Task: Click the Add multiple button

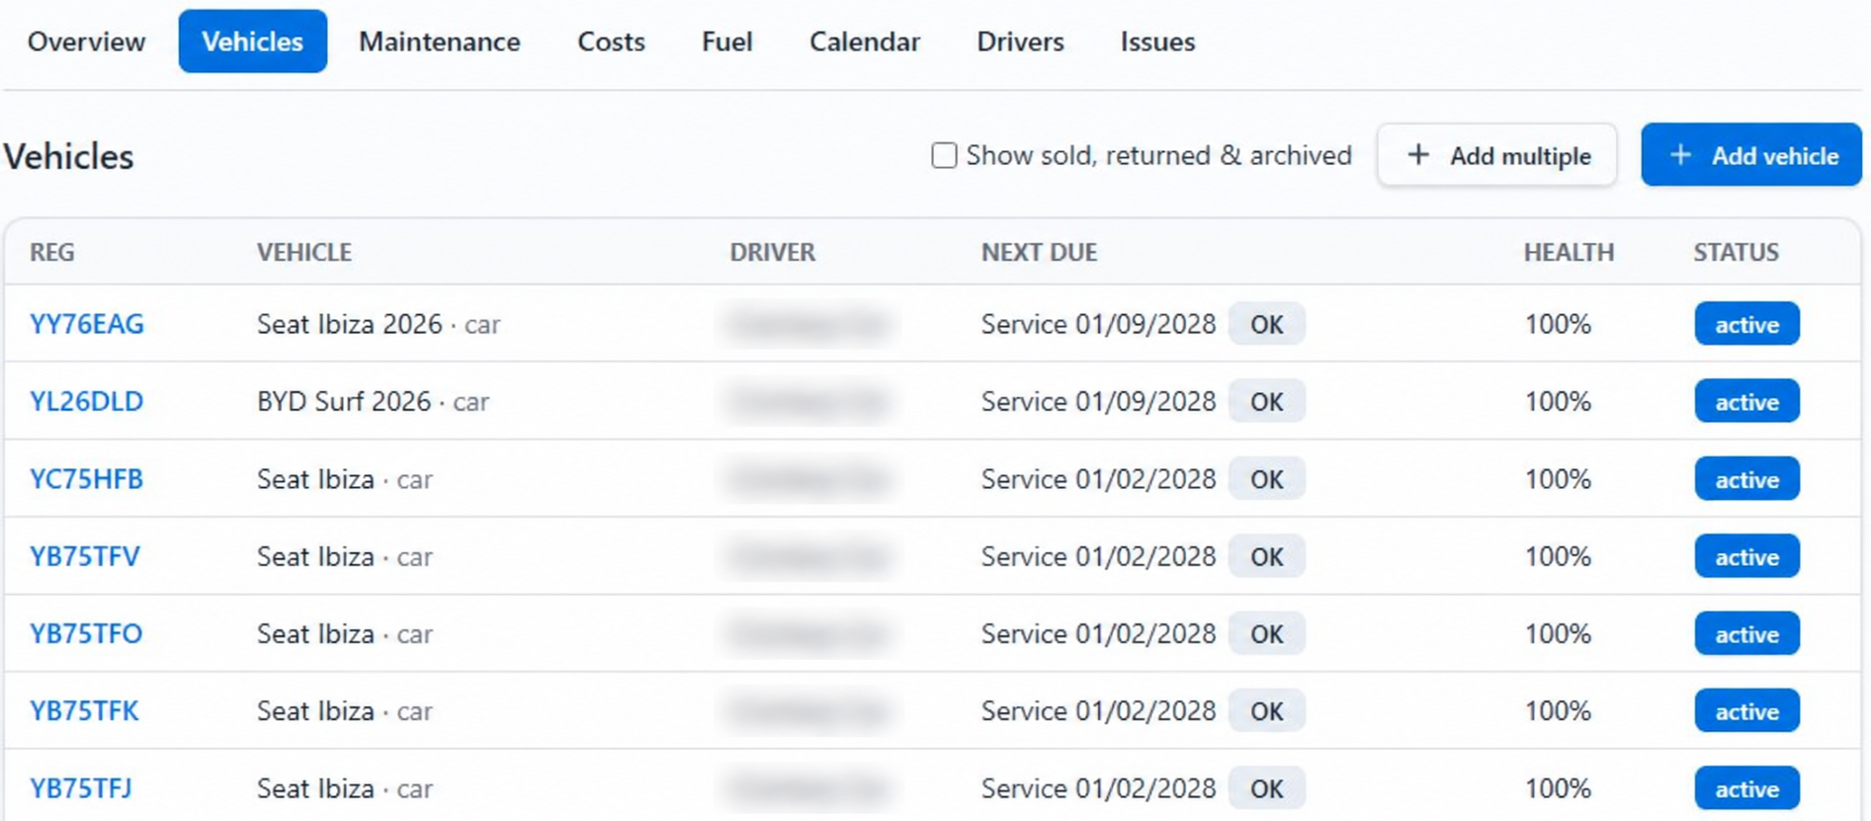Action: [1496, 155]
